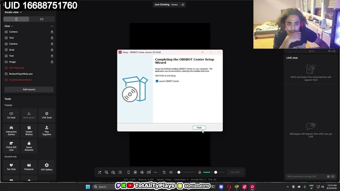Toggle lock on the Image source
The image size is (340, 191).
click(52, 62)
